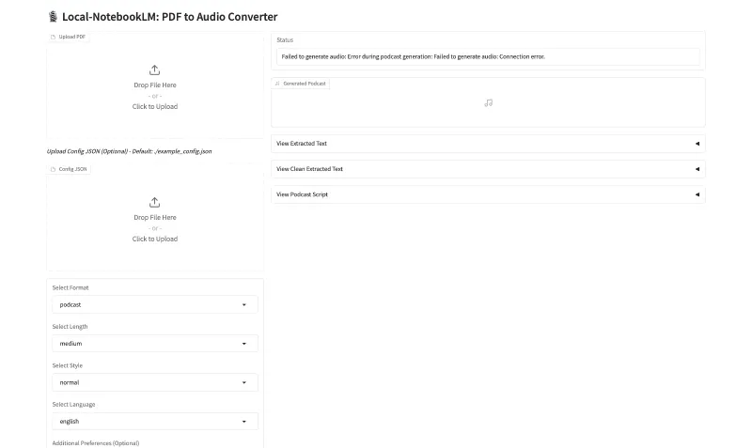Expand the View Extracted Text section
Image resolution: width=752 pixels, height=448 pixels.
pyautogui.click(x=488, y=144)
